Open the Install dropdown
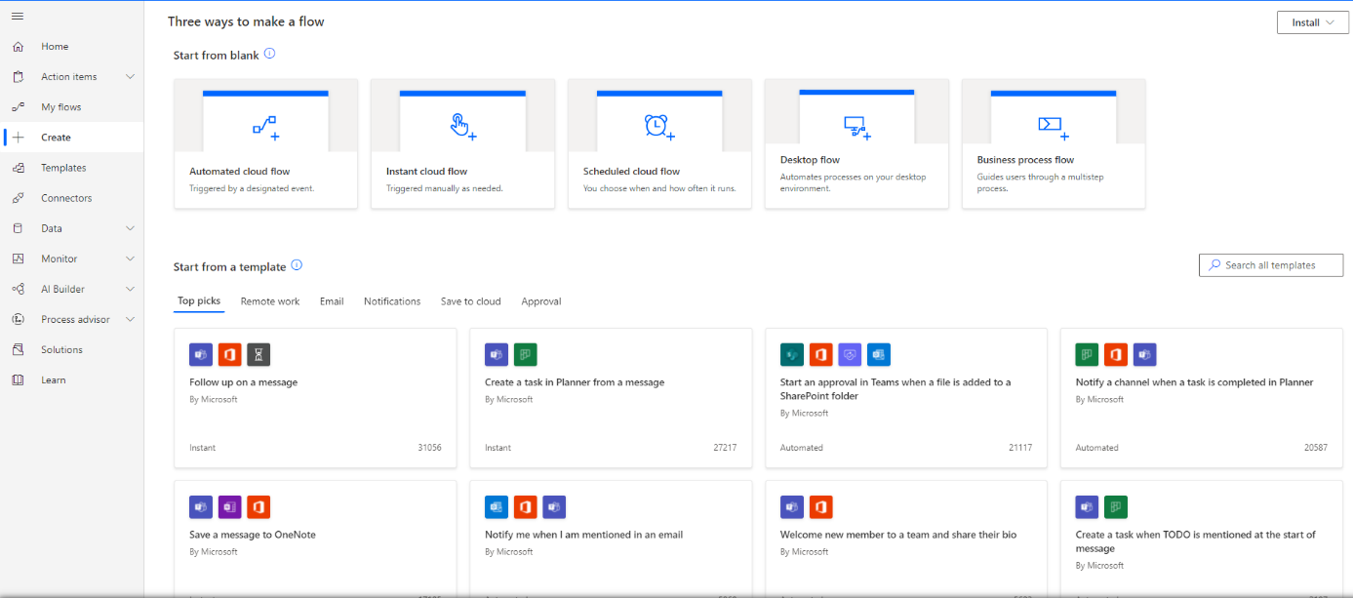The height and width of the screenshot is (598, 1353). (x=1312, y=22)
